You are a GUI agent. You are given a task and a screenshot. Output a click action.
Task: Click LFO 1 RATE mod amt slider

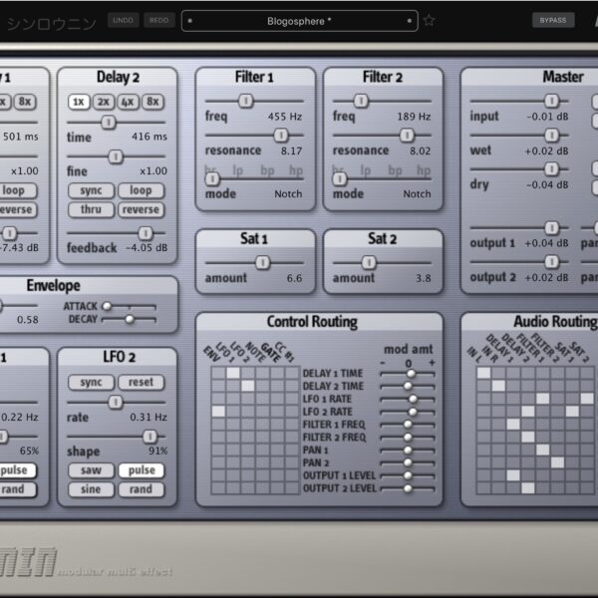click(408, 400)
